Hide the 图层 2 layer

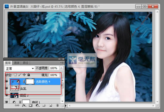tap(7, 95)
